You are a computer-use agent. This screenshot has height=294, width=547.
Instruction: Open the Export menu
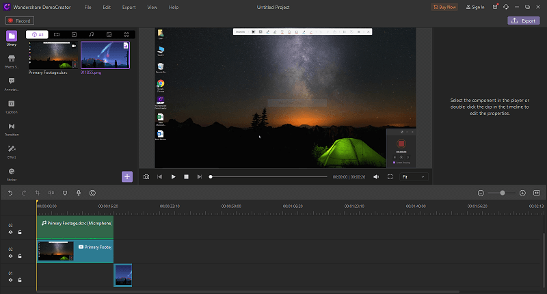tap(129, 7)
